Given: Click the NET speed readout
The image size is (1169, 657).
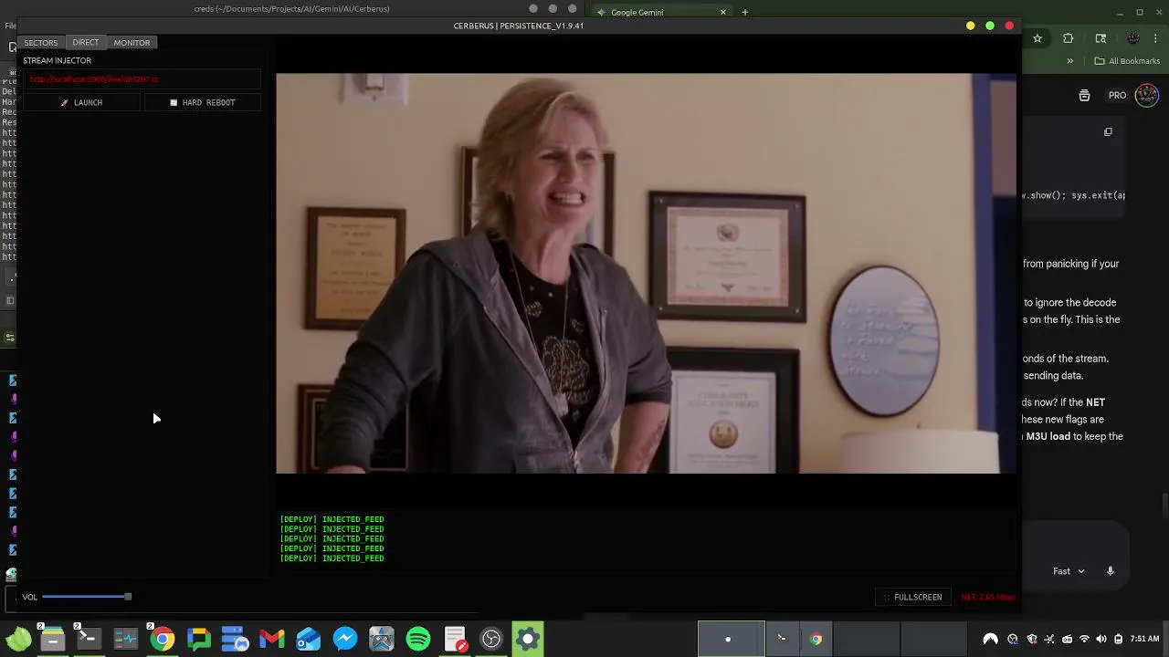Looking at the screenshot, I should 988,597.
